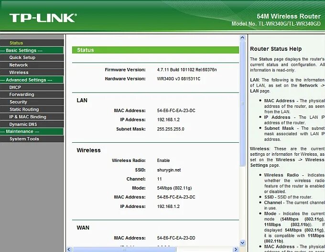325x252 pixels.
Task: Click subnet mask value 255.255.255.0
Action: [171, 129]
